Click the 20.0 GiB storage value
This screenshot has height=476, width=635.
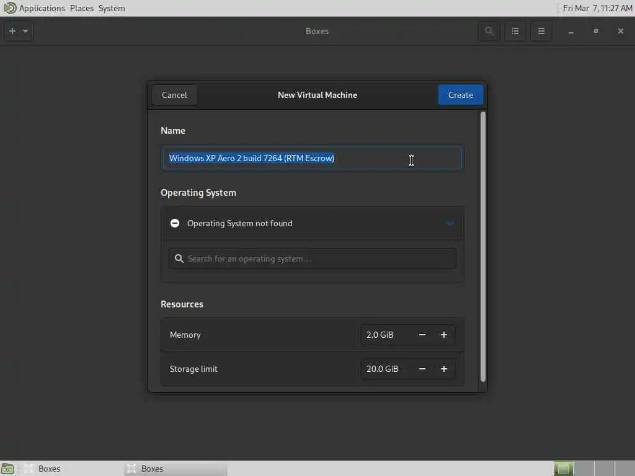[383, 369]
